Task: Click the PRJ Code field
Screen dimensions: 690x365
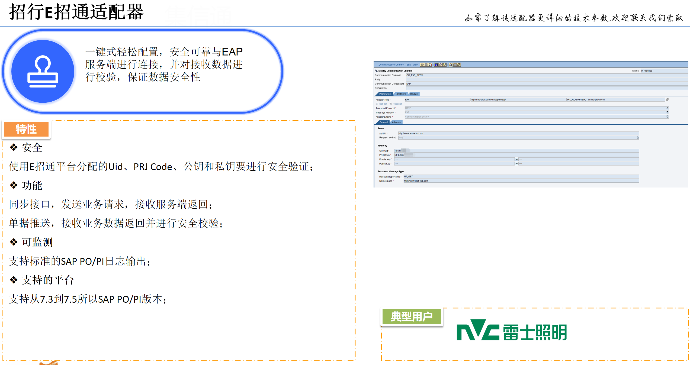Action: point(516,155)
